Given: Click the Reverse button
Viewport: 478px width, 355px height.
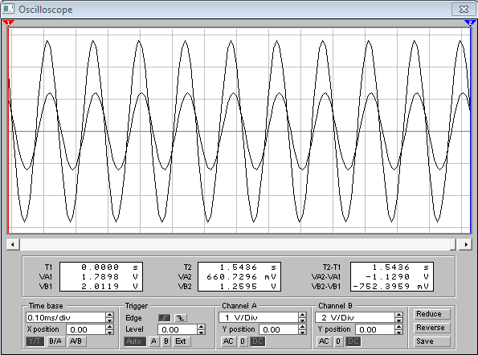Looking at the screenshot, I should point(431,328).
